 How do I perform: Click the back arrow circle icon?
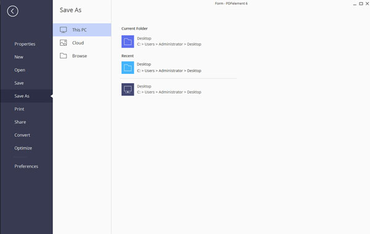point(12,11)
